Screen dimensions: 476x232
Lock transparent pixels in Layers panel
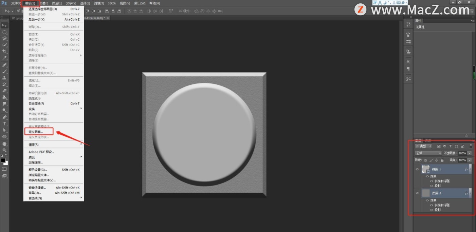[426, 160]
